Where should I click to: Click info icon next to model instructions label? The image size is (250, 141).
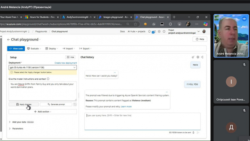point(48,79)
